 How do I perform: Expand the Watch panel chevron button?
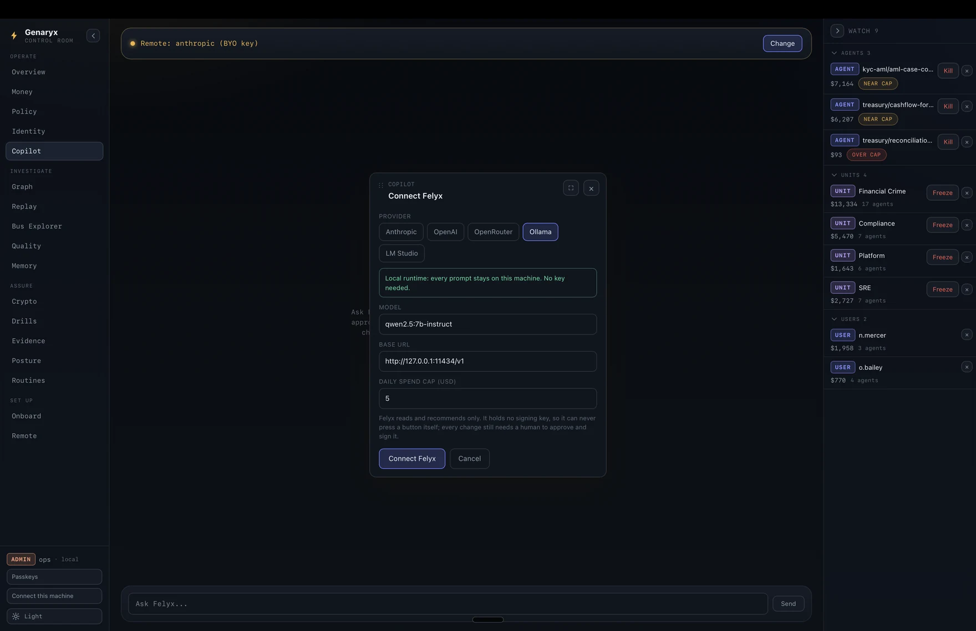tap(837, 31)
